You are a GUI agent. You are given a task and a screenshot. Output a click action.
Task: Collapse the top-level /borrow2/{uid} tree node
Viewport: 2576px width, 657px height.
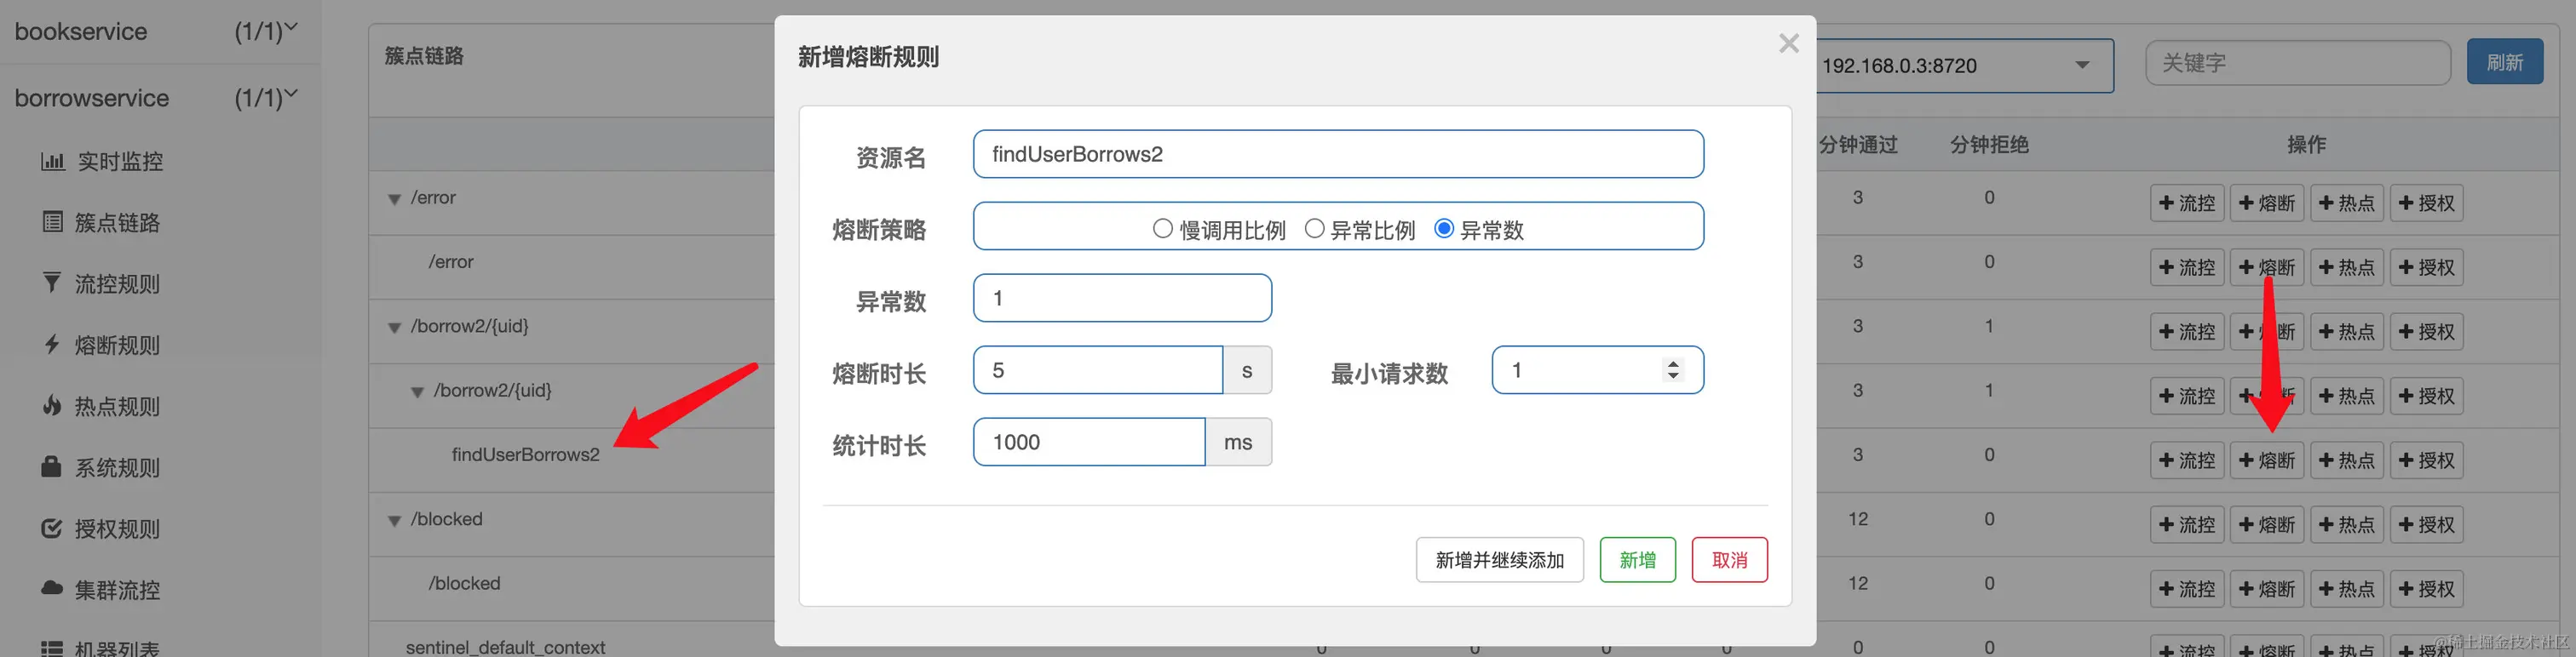[394, 328]
